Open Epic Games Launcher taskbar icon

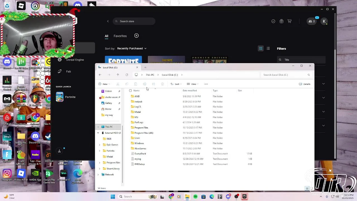244,197
